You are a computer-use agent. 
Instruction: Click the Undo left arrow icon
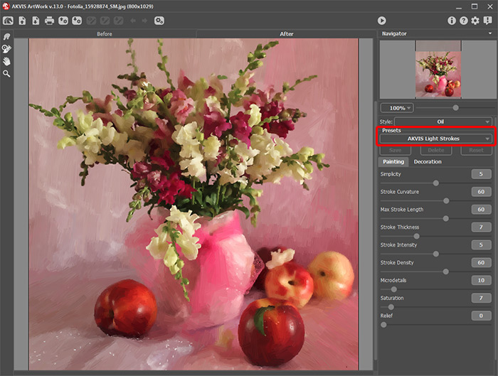click(133, 21)
